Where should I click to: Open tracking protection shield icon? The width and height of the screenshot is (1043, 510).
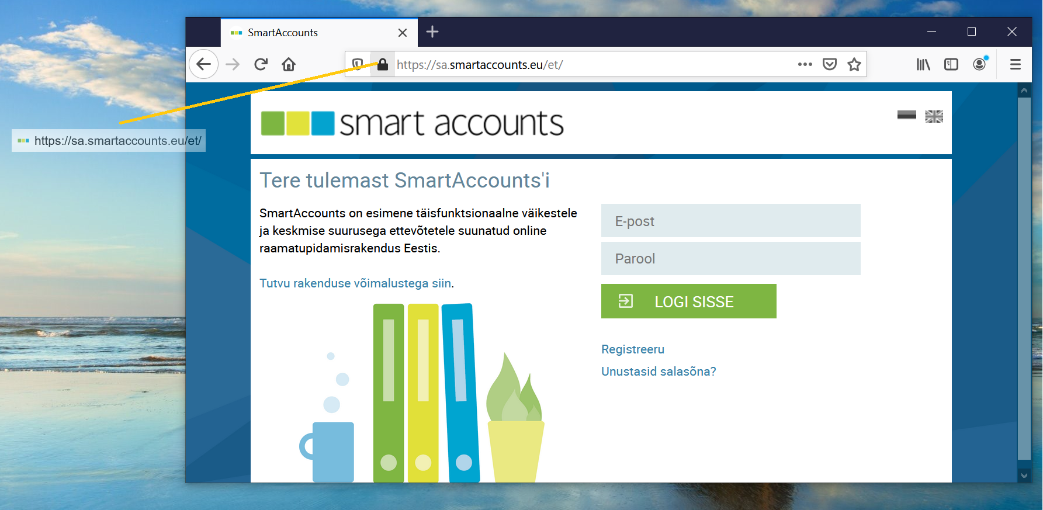(358, 64)
